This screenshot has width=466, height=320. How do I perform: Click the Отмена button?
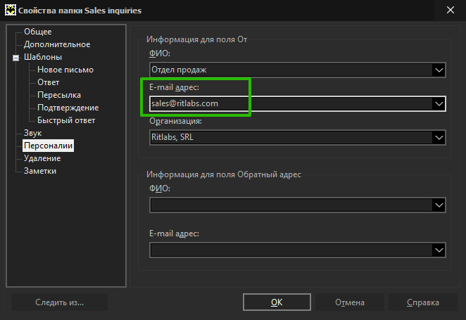pos(350,302)
